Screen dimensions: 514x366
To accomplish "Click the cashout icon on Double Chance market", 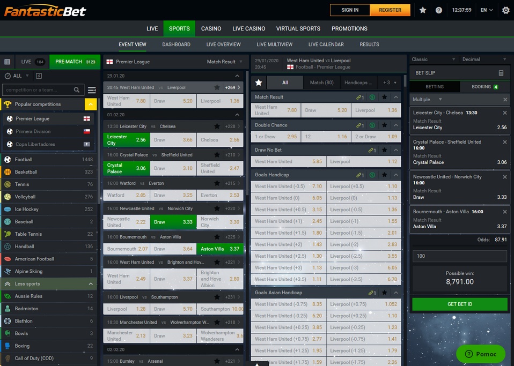I will pyautogui.click(x=372, y=125).
